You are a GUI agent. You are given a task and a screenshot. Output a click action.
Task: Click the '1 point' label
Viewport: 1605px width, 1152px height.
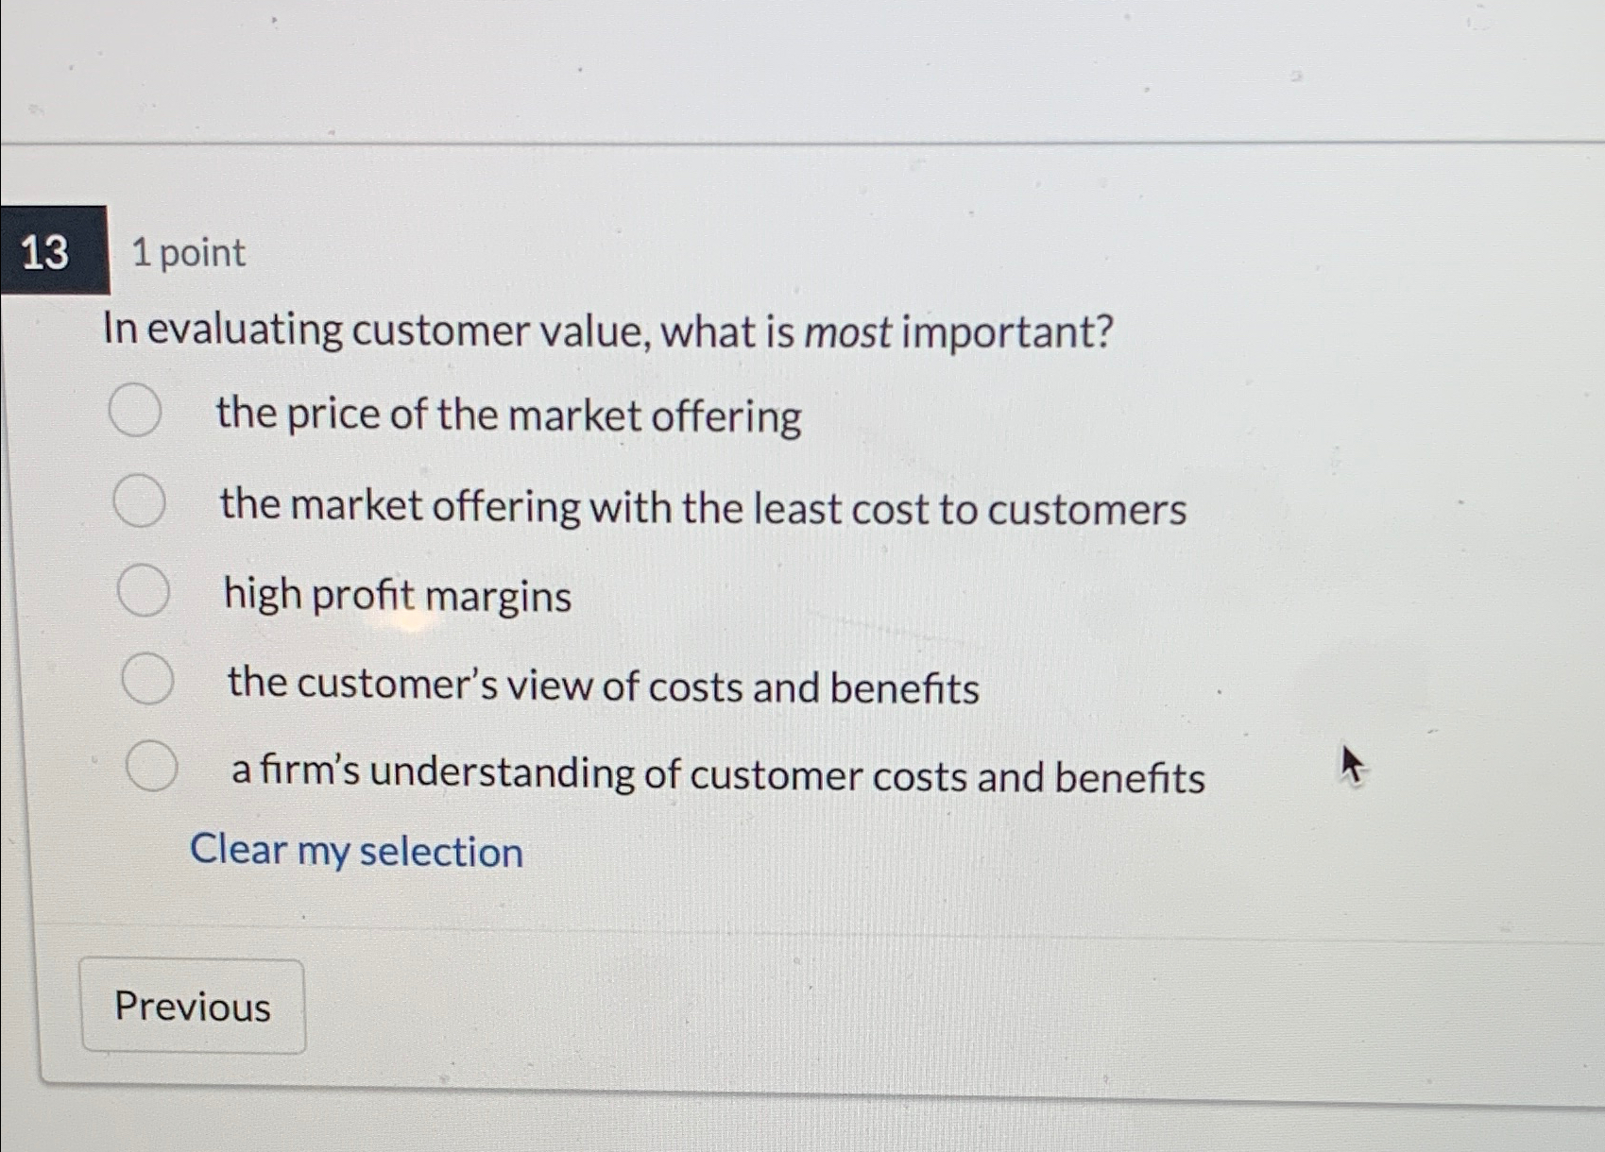pyautogui.click(x=187, y=253)
